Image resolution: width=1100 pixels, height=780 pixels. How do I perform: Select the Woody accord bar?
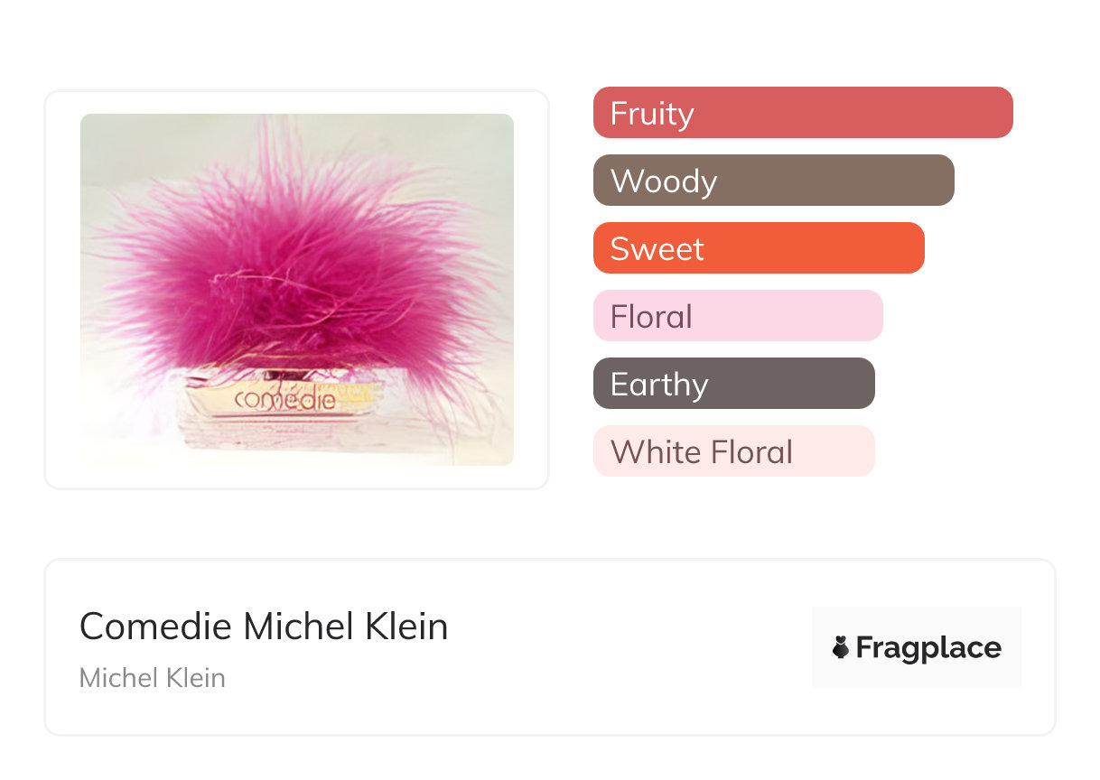[x=773, y=181]
